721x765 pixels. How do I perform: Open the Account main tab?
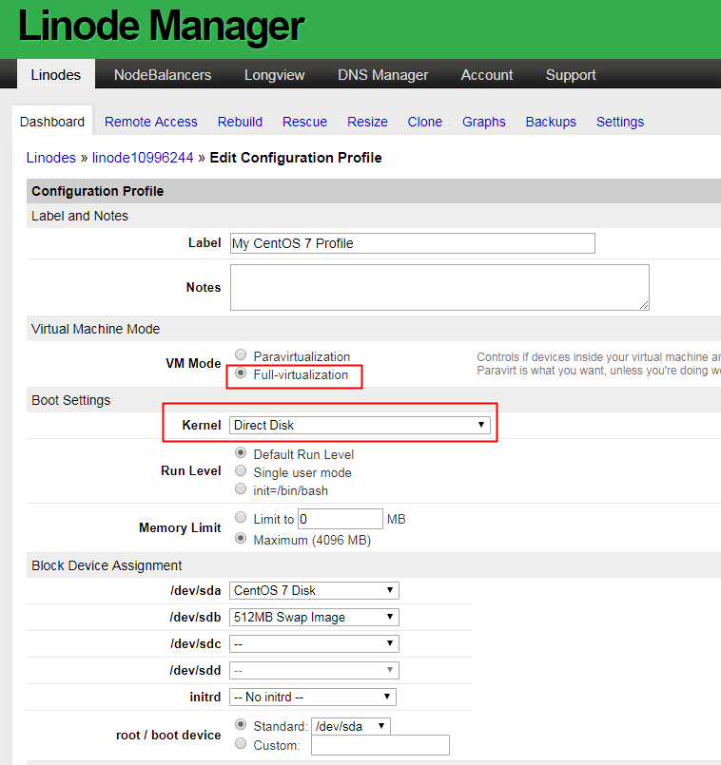click(x=487, y=75)
